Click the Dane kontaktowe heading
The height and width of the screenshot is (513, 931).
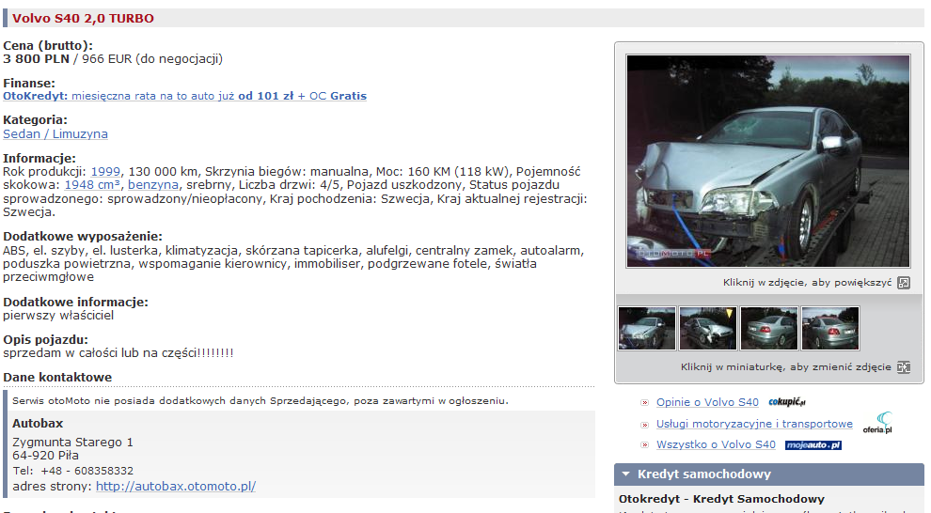[57, 377]
